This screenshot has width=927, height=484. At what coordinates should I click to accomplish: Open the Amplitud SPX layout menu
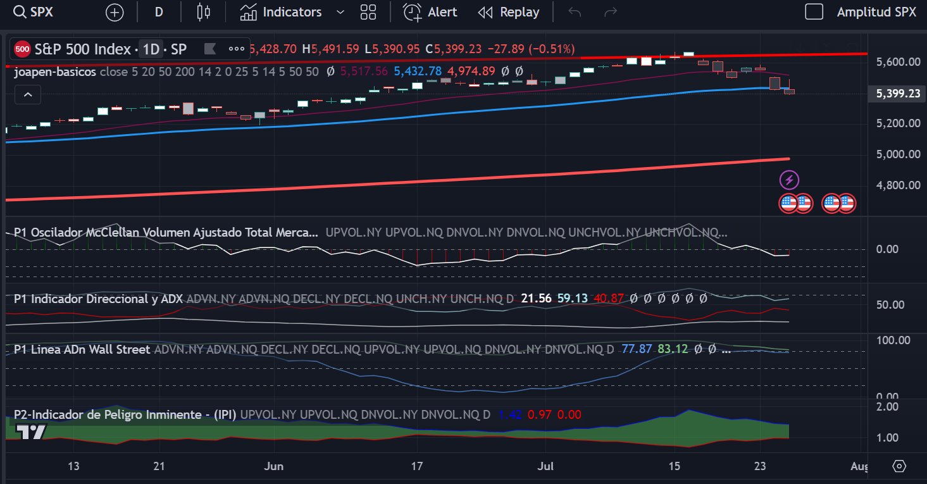click(x=876, y=12)
